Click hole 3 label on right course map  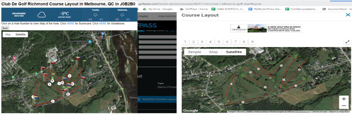click(296, 86)
